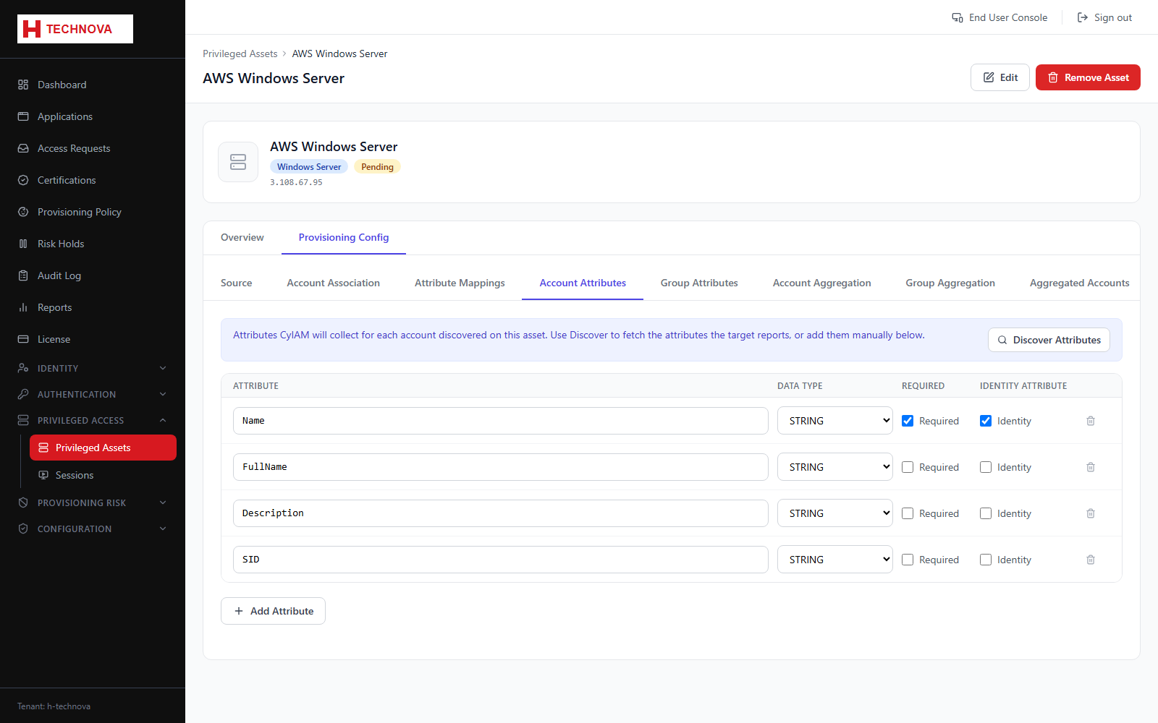Check Identity for the Description attribute
Screen dimensions: 1158x723
pos(986,513)
